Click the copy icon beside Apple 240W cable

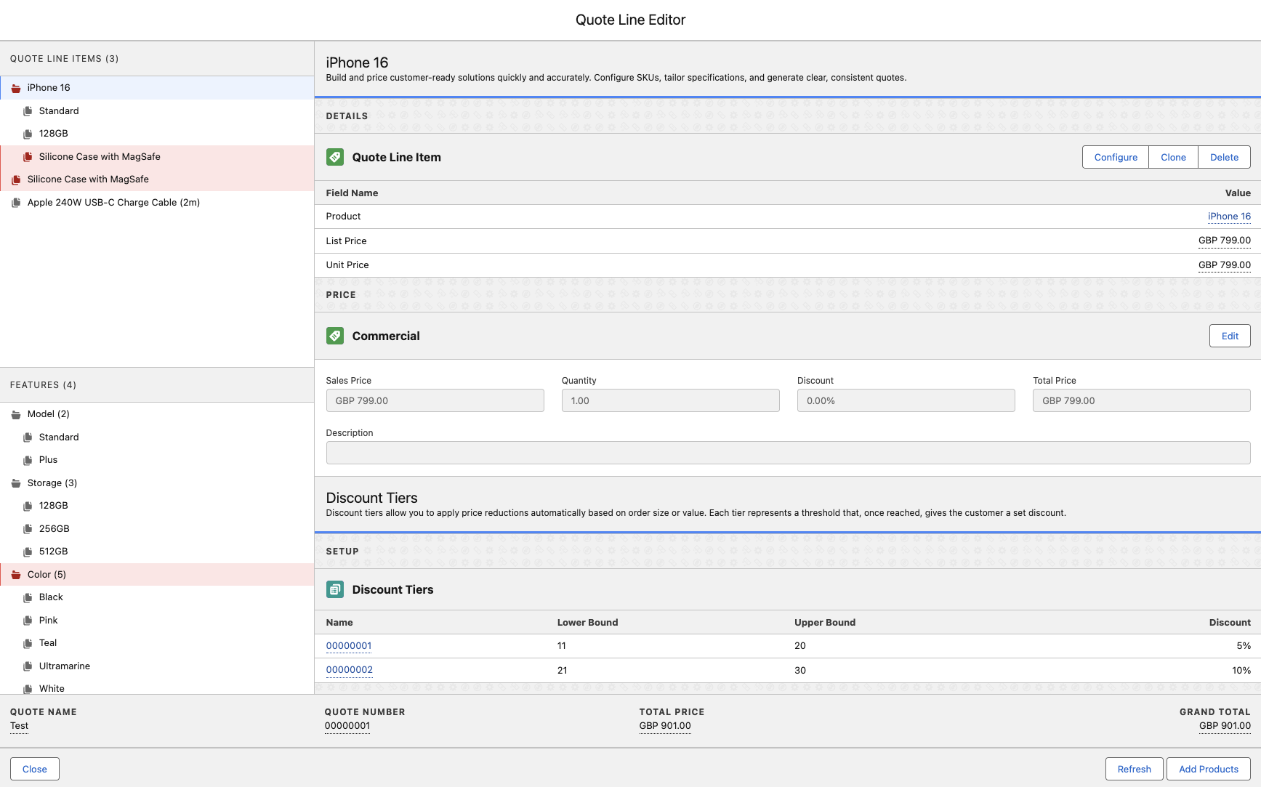16,203
